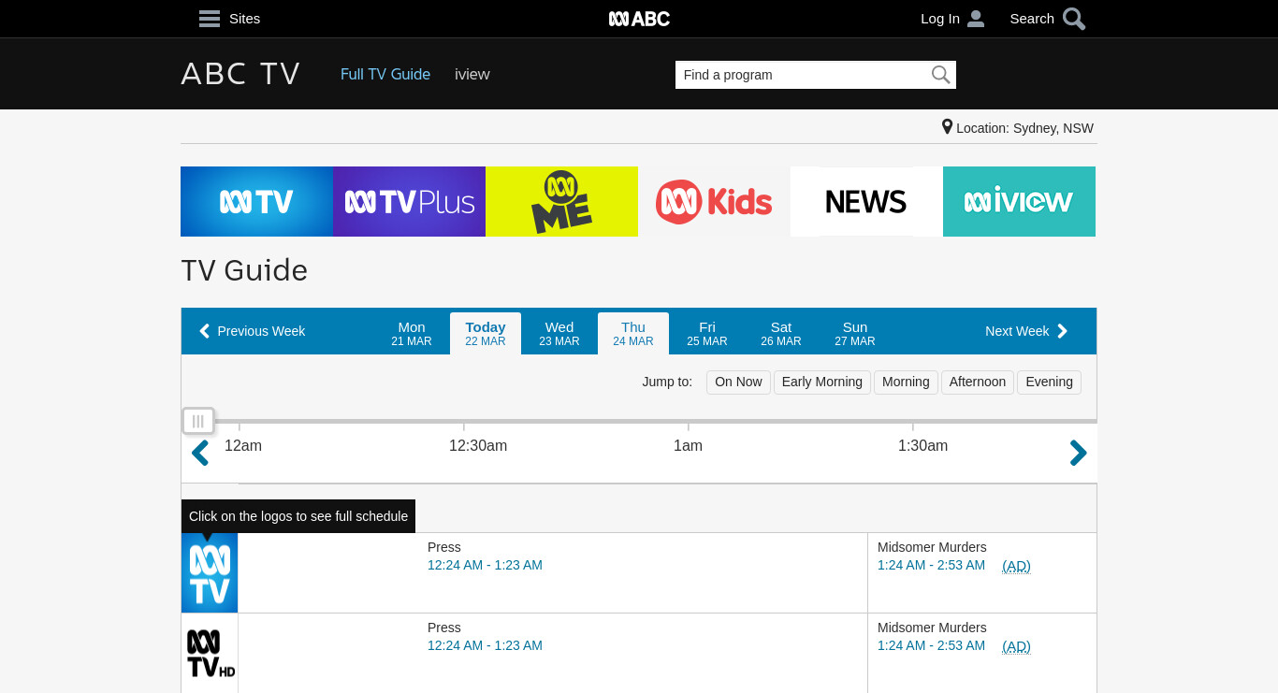
Task: Open the ABC NEWS channel banner
Action: (x=866, y=201)
